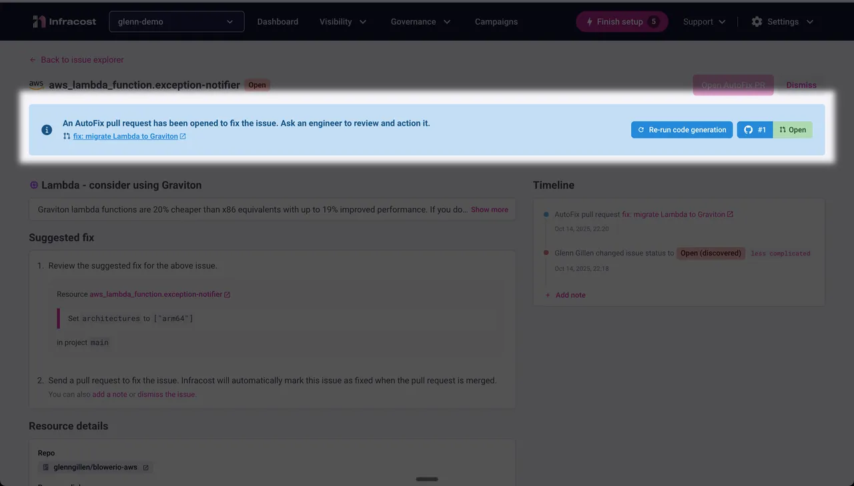Click the Open (discovered) status badge
The width and height of the screenshot is (854, 486).
click(711, 253)
